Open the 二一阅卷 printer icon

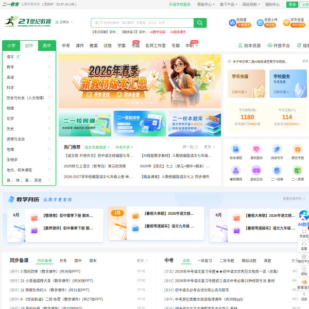coord(277,170)
